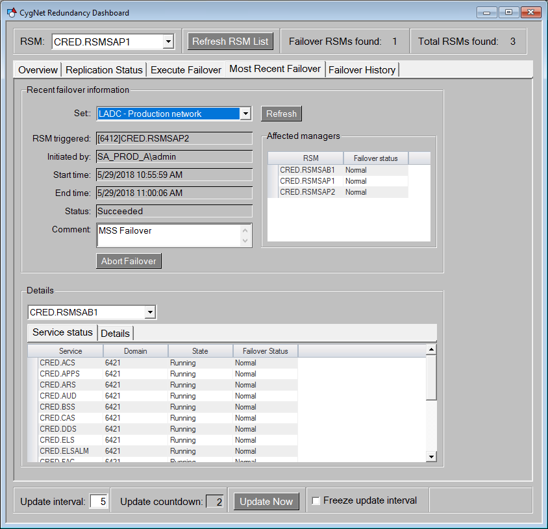Click the Failover Status column header in Details
Image resolution: width=548 pixels, height=529 pixels.
(266, 351)
